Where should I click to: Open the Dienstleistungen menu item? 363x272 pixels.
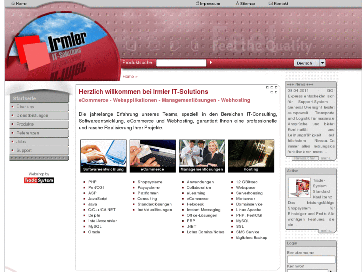click(x=39, y=115)
